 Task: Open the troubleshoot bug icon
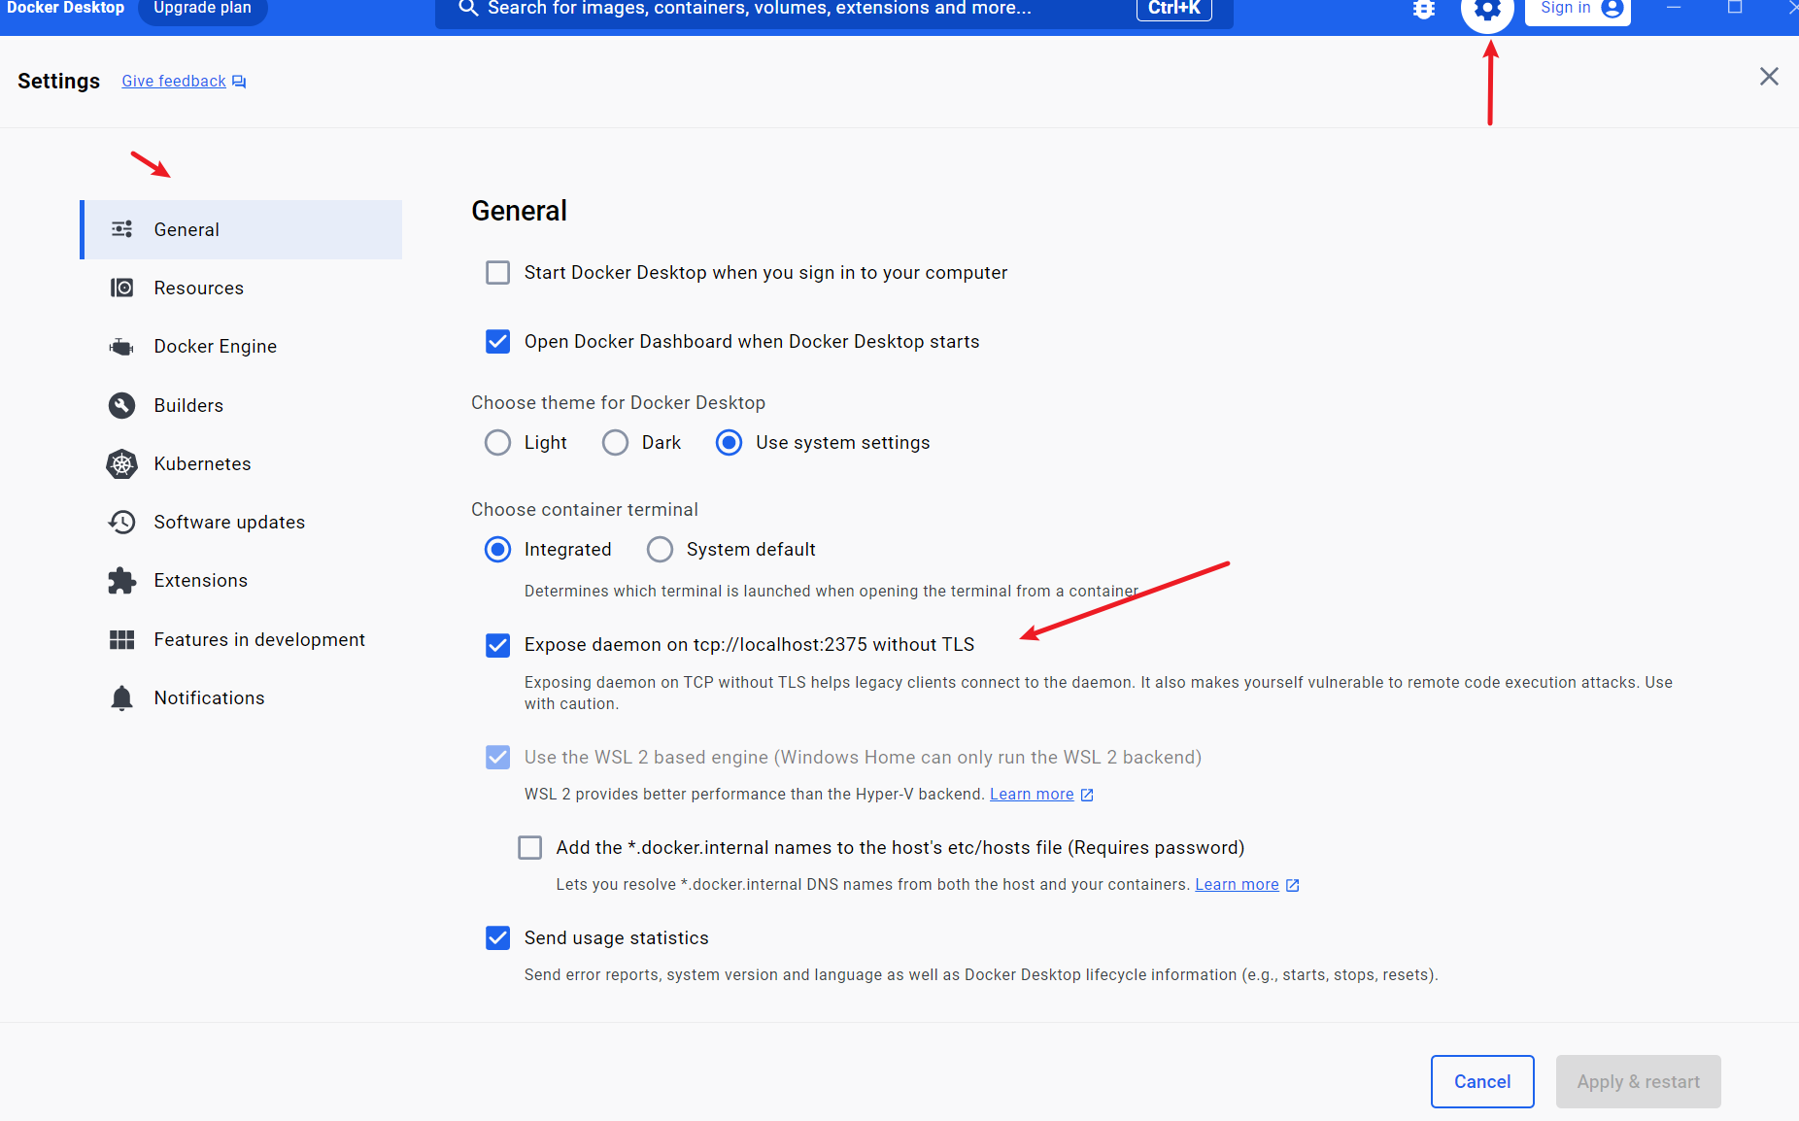1423,10
